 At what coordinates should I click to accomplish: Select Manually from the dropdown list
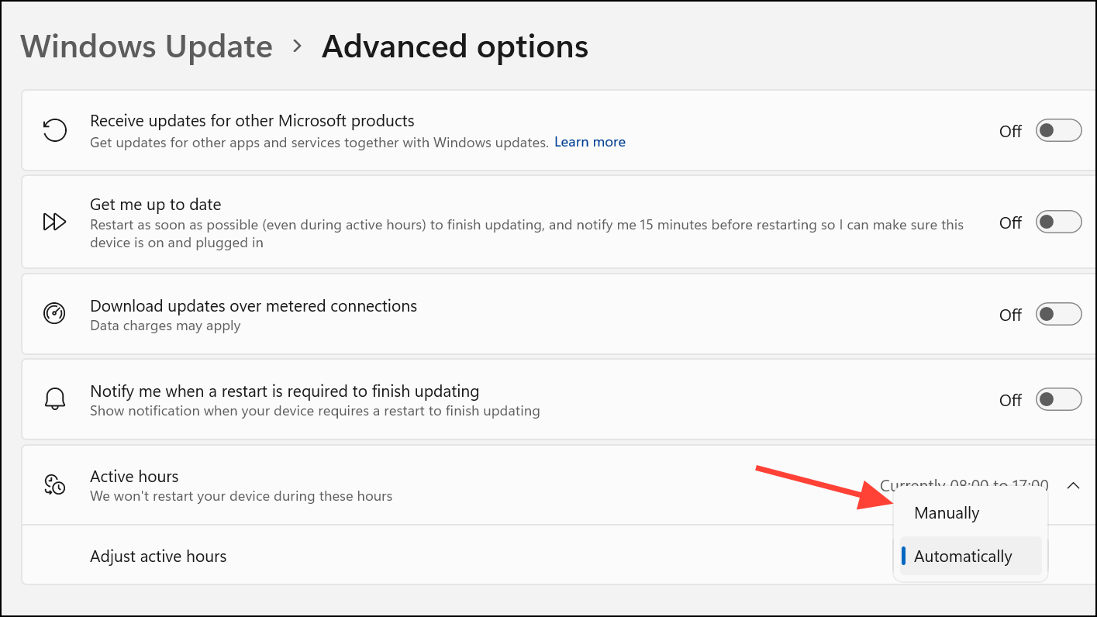947,513
